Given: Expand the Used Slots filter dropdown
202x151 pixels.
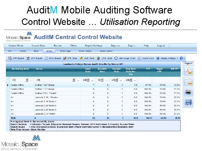Looking at the screenshot, I should 88,80.
